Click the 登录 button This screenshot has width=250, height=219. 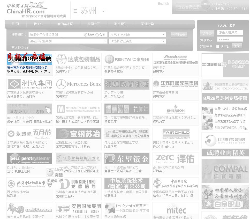[237, 46]
